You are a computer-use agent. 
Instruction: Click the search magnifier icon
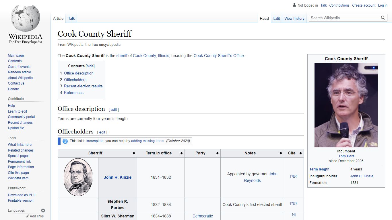pyautogui.click(x=383, y=18)
